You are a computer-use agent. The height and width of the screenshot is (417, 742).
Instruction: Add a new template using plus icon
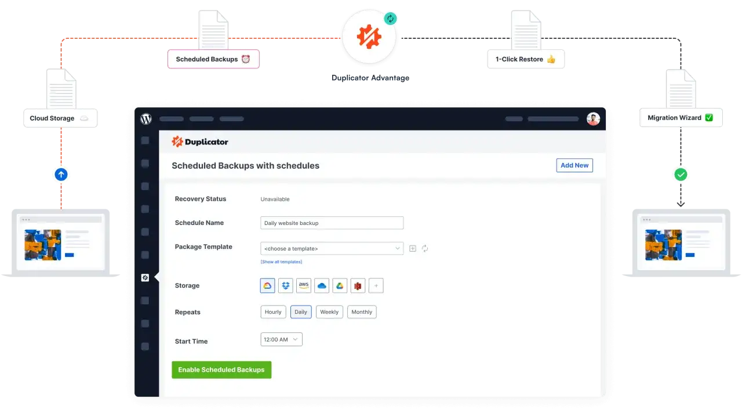(x=413, y=248)
